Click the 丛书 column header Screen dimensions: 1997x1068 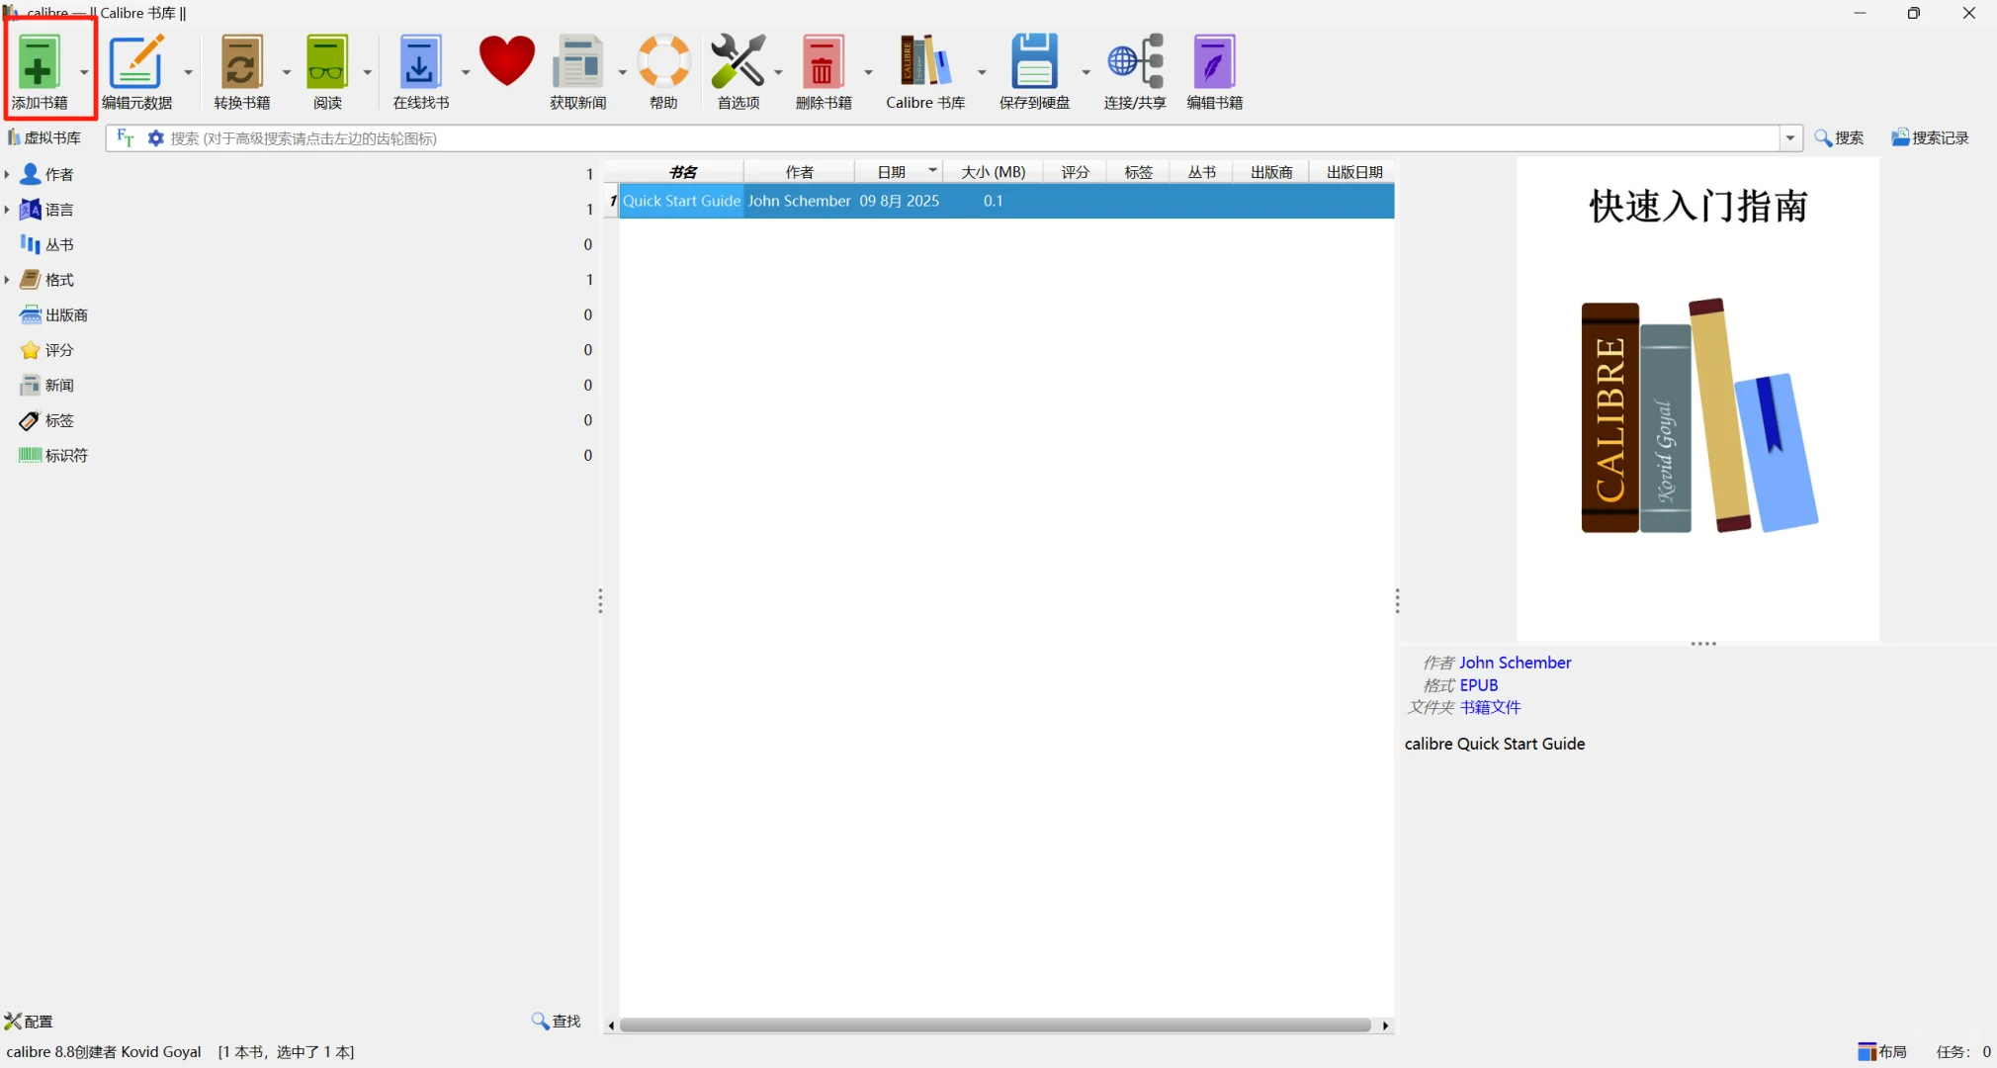[1201, 172]
